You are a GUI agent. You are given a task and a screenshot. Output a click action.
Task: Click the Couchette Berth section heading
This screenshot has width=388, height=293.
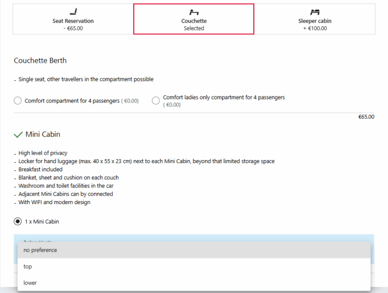coord(40,61)
